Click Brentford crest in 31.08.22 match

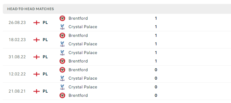[x=62, y=61]
